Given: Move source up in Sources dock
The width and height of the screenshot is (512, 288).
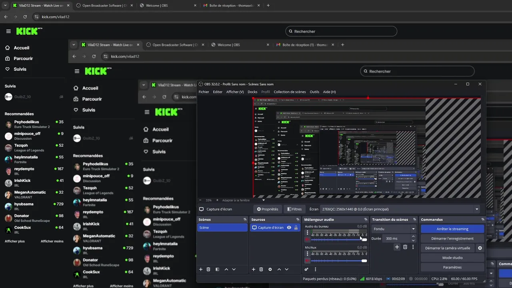Looking at the screenshot, I should click(279, 269).
